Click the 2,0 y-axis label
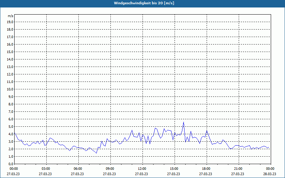The image size is (285, 178). pyautogui.click(x=11, y=149)
